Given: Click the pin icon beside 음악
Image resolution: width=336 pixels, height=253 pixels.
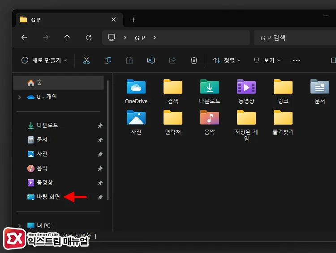Looking at the screenshot, I should point(100,169).
